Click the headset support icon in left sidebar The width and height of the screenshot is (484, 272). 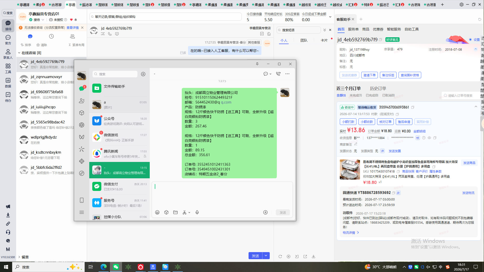coord(8,232)
